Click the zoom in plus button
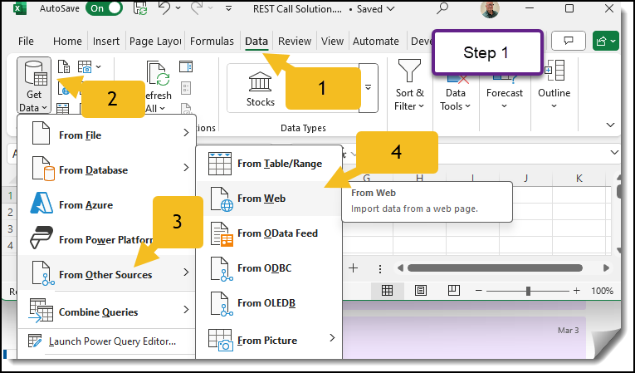The width and height of the screenshot is (635, 373). (x=577, y=291)
